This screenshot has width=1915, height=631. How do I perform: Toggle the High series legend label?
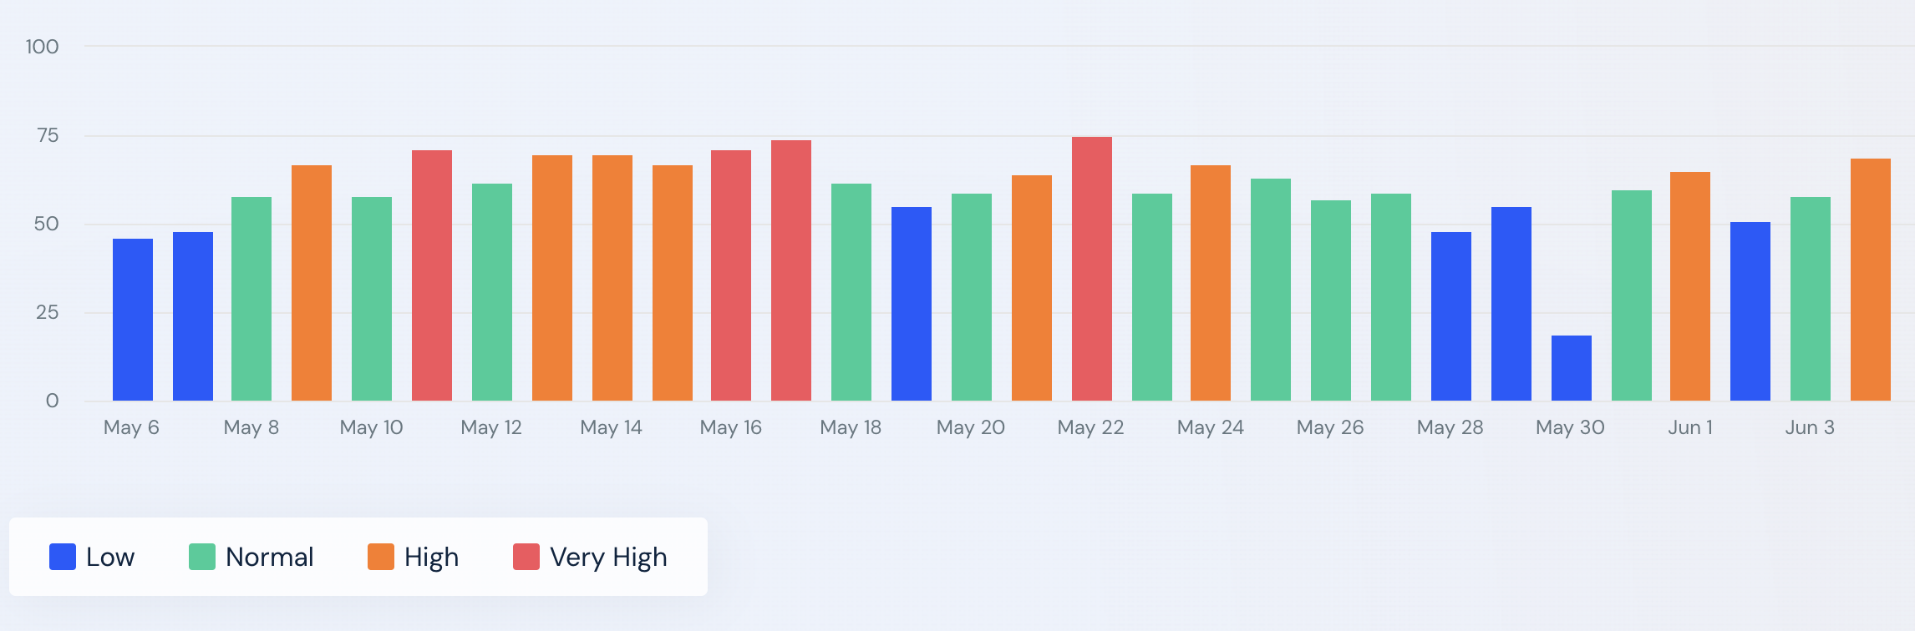(x=431, y=557)
